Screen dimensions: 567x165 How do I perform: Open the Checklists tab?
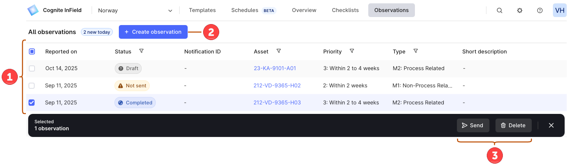(x=345, y=10)
